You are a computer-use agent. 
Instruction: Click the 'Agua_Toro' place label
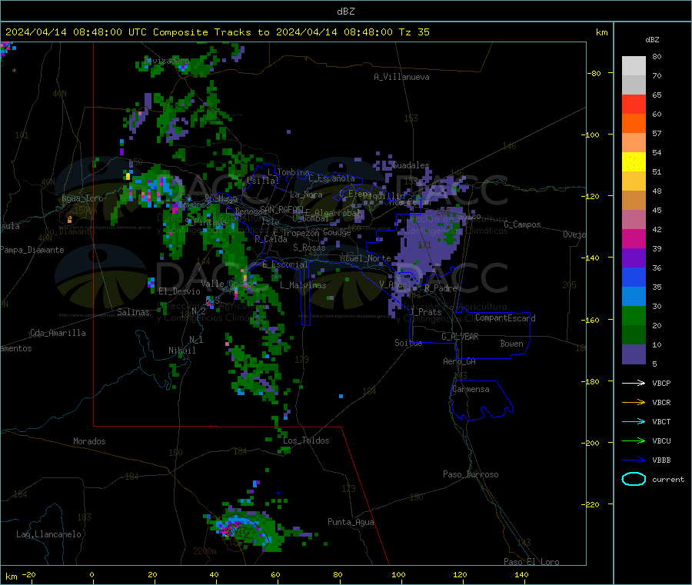tap(82, 198)
